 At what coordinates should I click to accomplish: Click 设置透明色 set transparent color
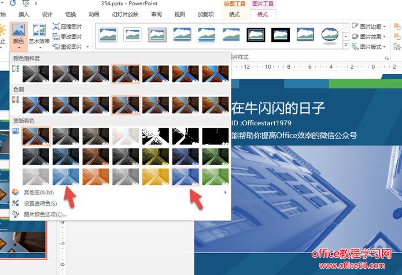click(x=120, y=203)
